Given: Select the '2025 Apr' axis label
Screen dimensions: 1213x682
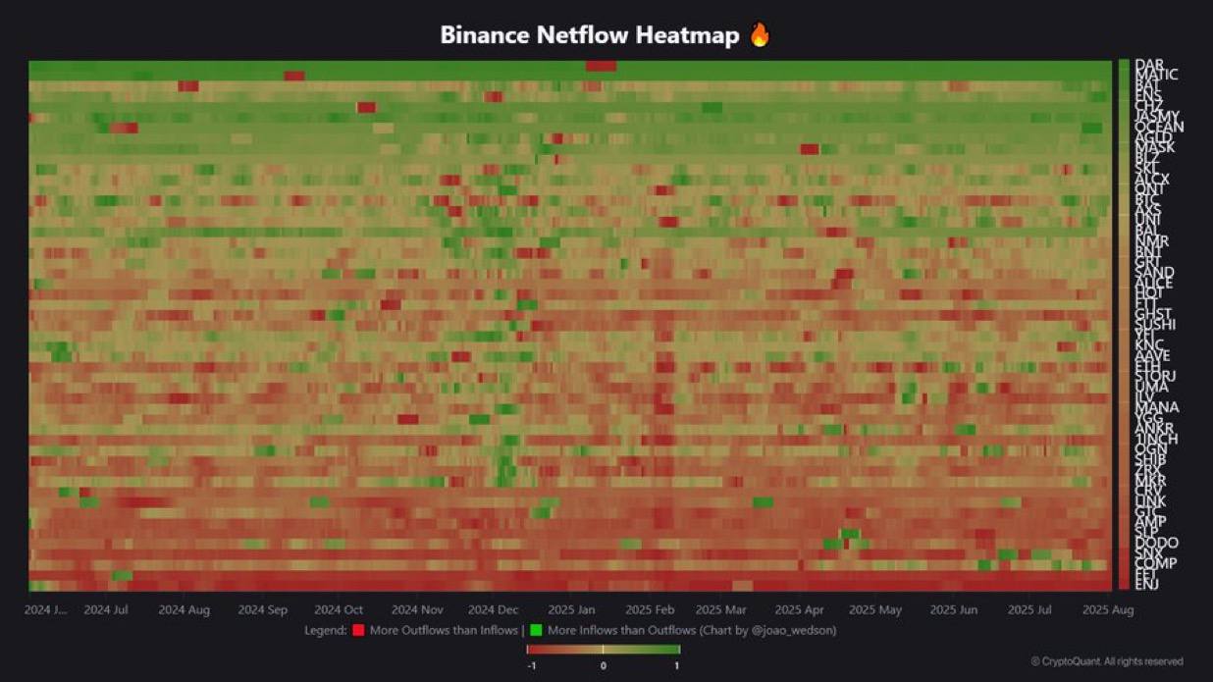Looking at the screenshot, I should pos(799,609).
